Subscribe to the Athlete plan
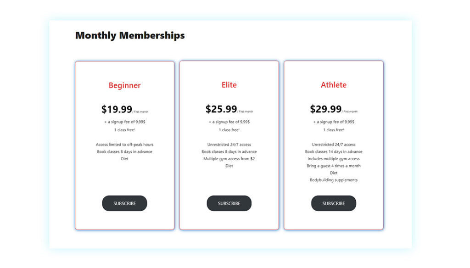470x268 pixels. coord(334,203)
